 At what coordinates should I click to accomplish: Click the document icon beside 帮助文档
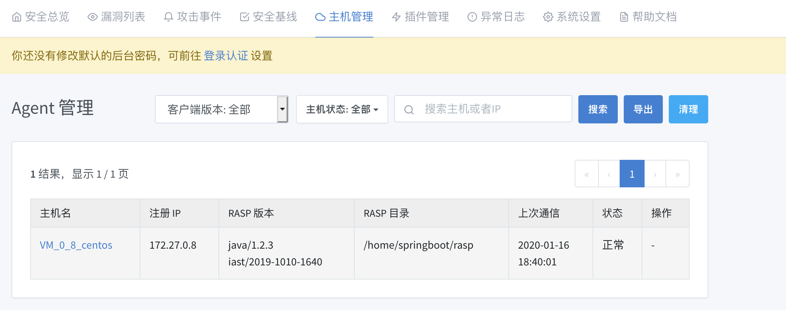point(624,17)
